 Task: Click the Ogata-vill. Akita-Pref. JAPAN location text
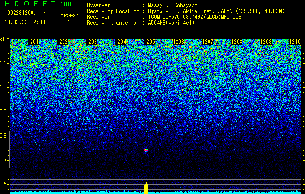(216, 11)
